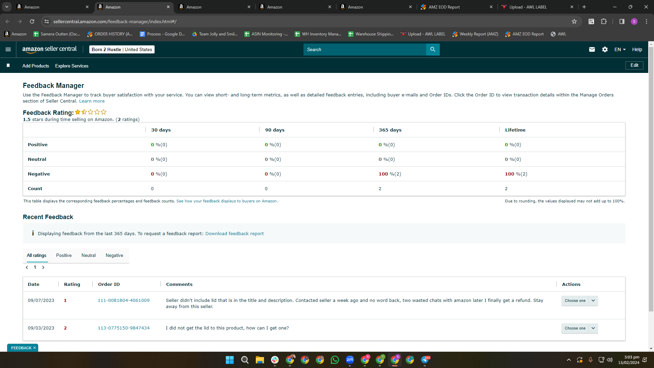Open Windows taskbar search
This screenshot has width=654, height=368.
click(x=245, y=360)
